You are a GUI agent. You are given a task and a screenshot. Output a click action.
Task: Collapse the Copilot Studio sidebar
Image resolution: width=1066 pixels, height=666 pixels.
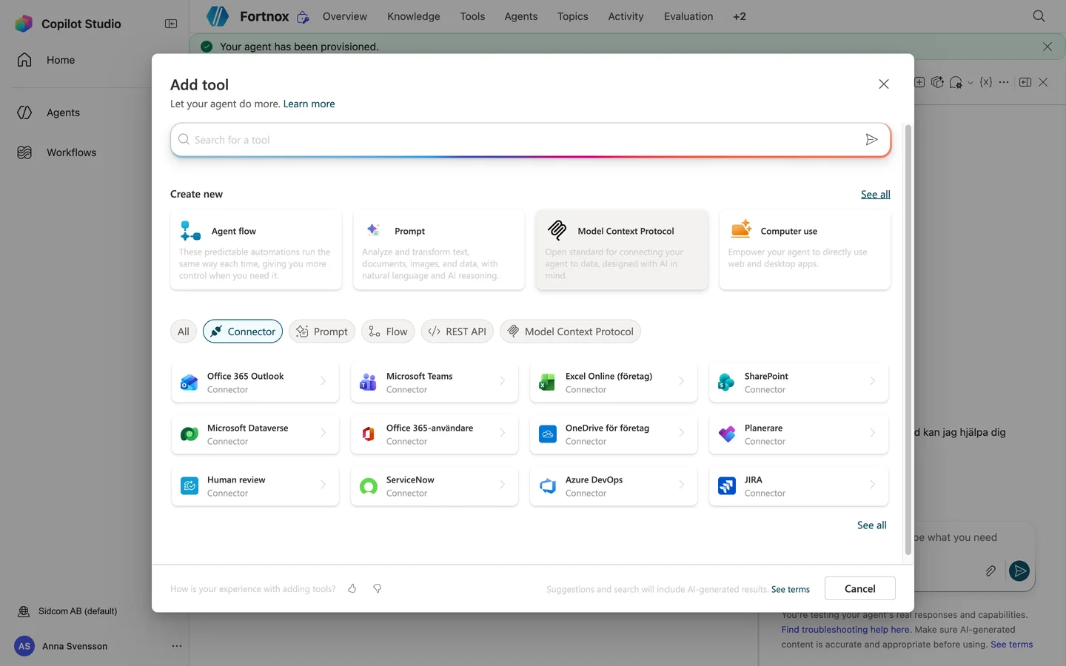(171, 24)
